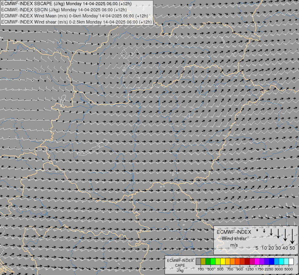Select the gray CAPE swatch below 100
Image resolution: width=299 pixels, height=275 pixels.
(x=198, y=261)
